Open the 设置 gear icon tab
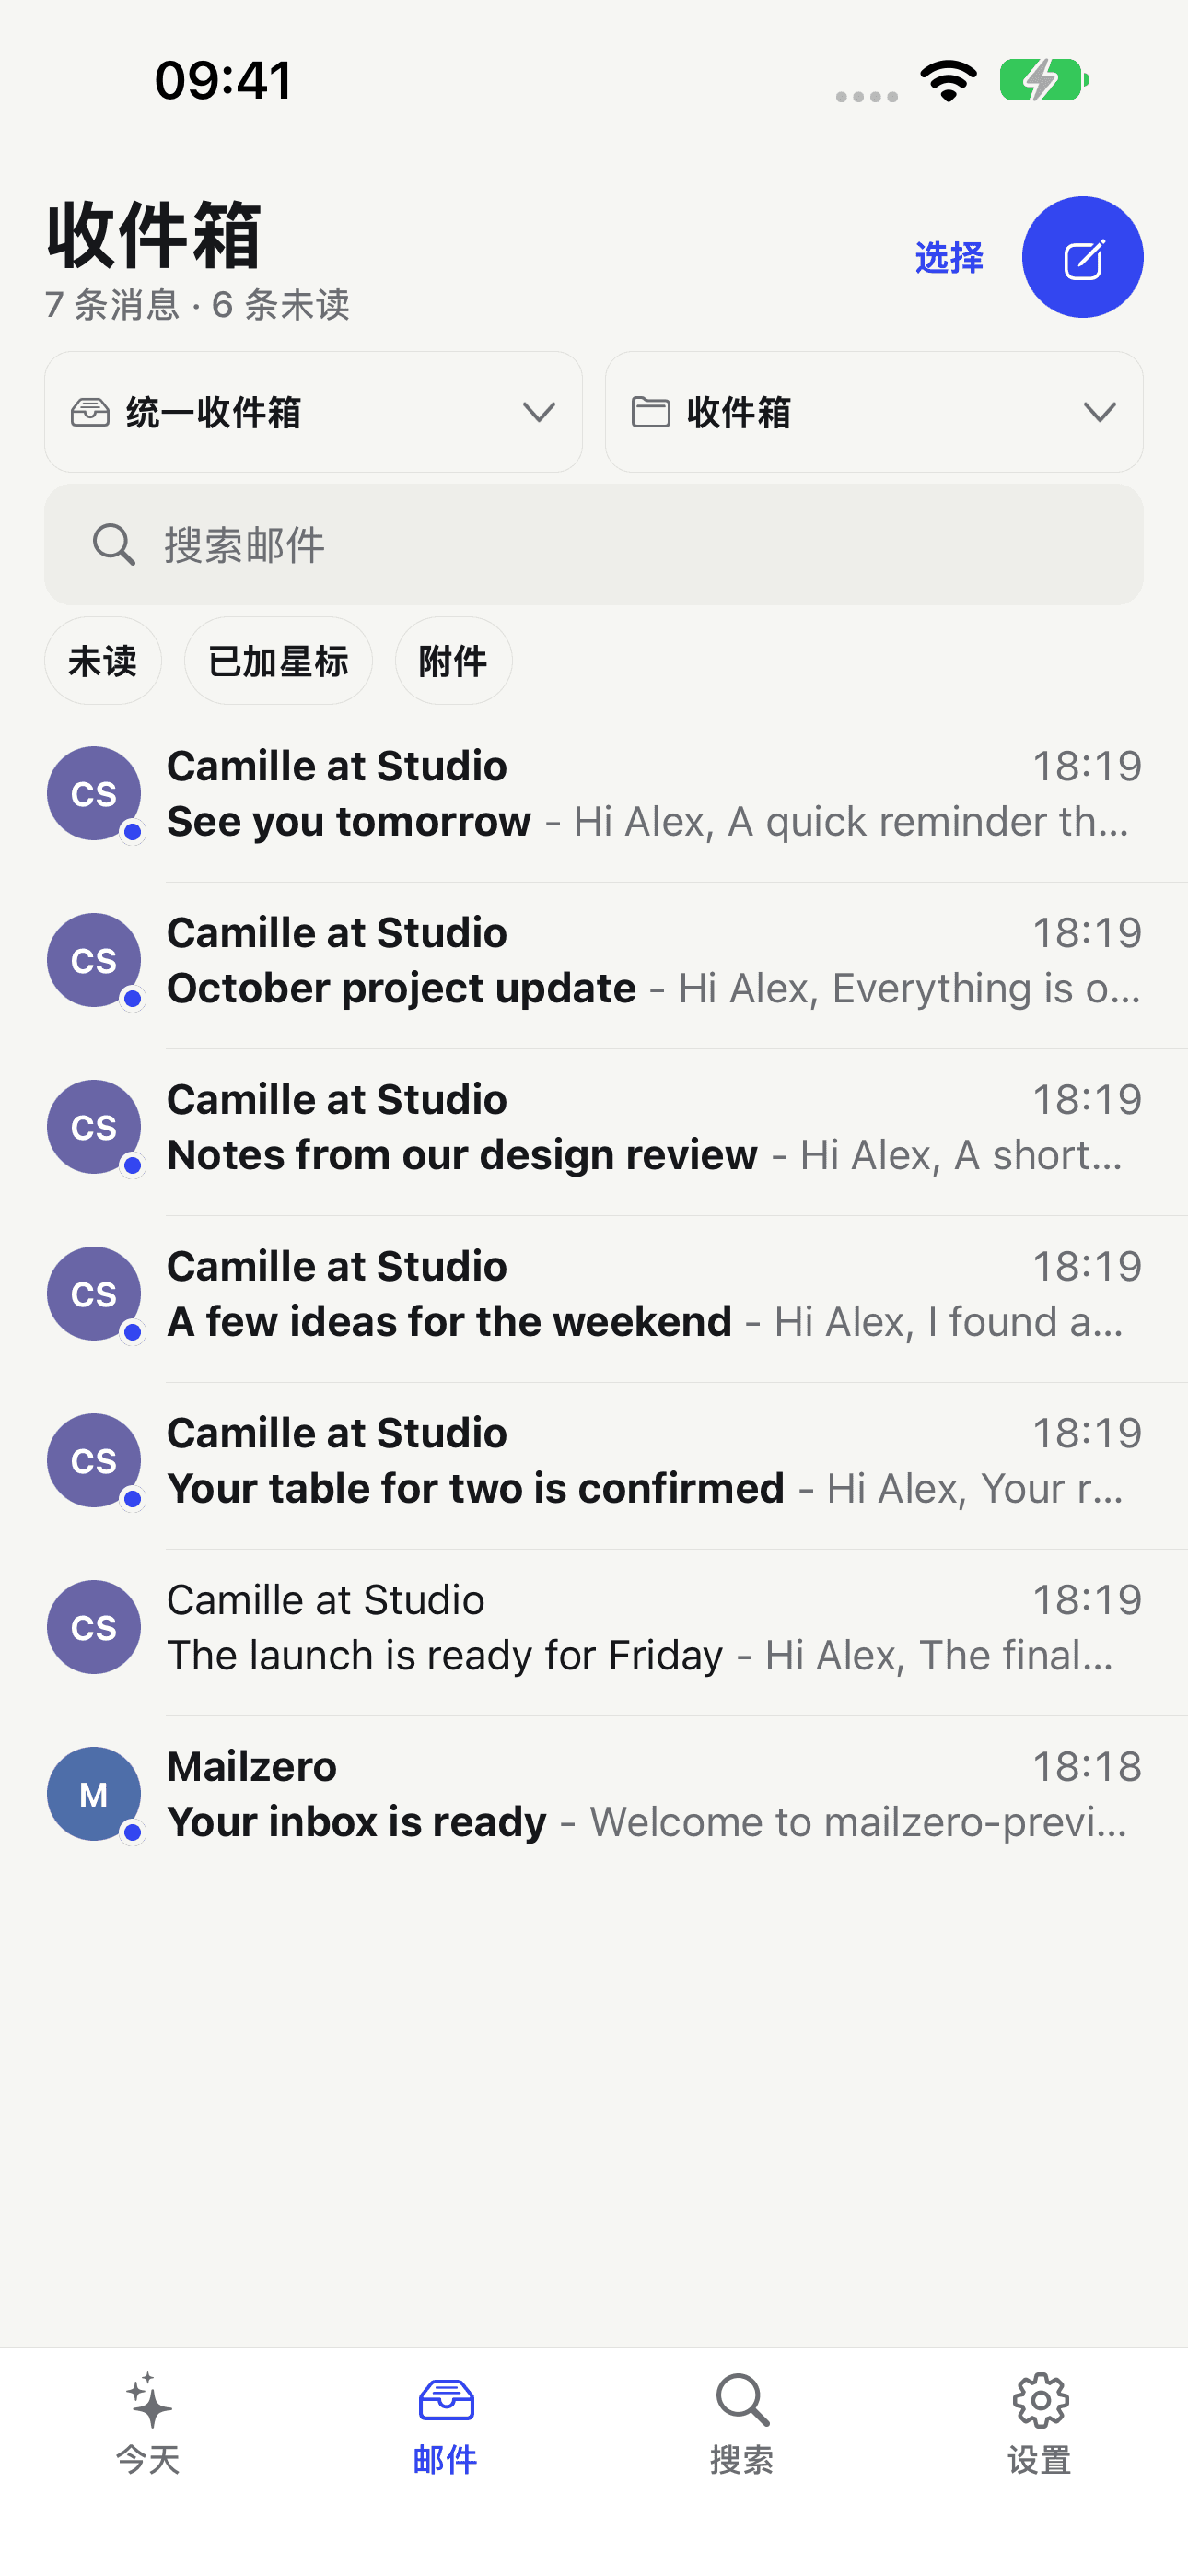This screenshot has height=2576, width=1188. [1040, 2424]
